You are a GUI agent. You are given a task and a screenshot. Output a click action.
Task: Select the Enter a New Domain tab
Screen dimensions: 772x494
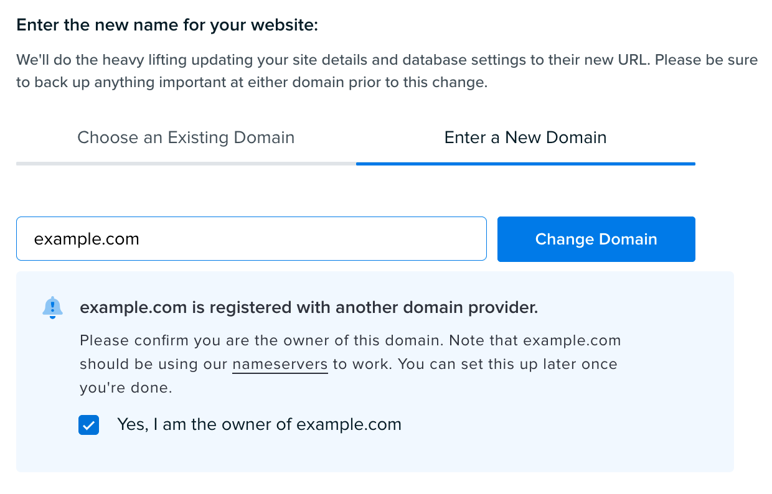pyautogui.click(x=525, y=137)
